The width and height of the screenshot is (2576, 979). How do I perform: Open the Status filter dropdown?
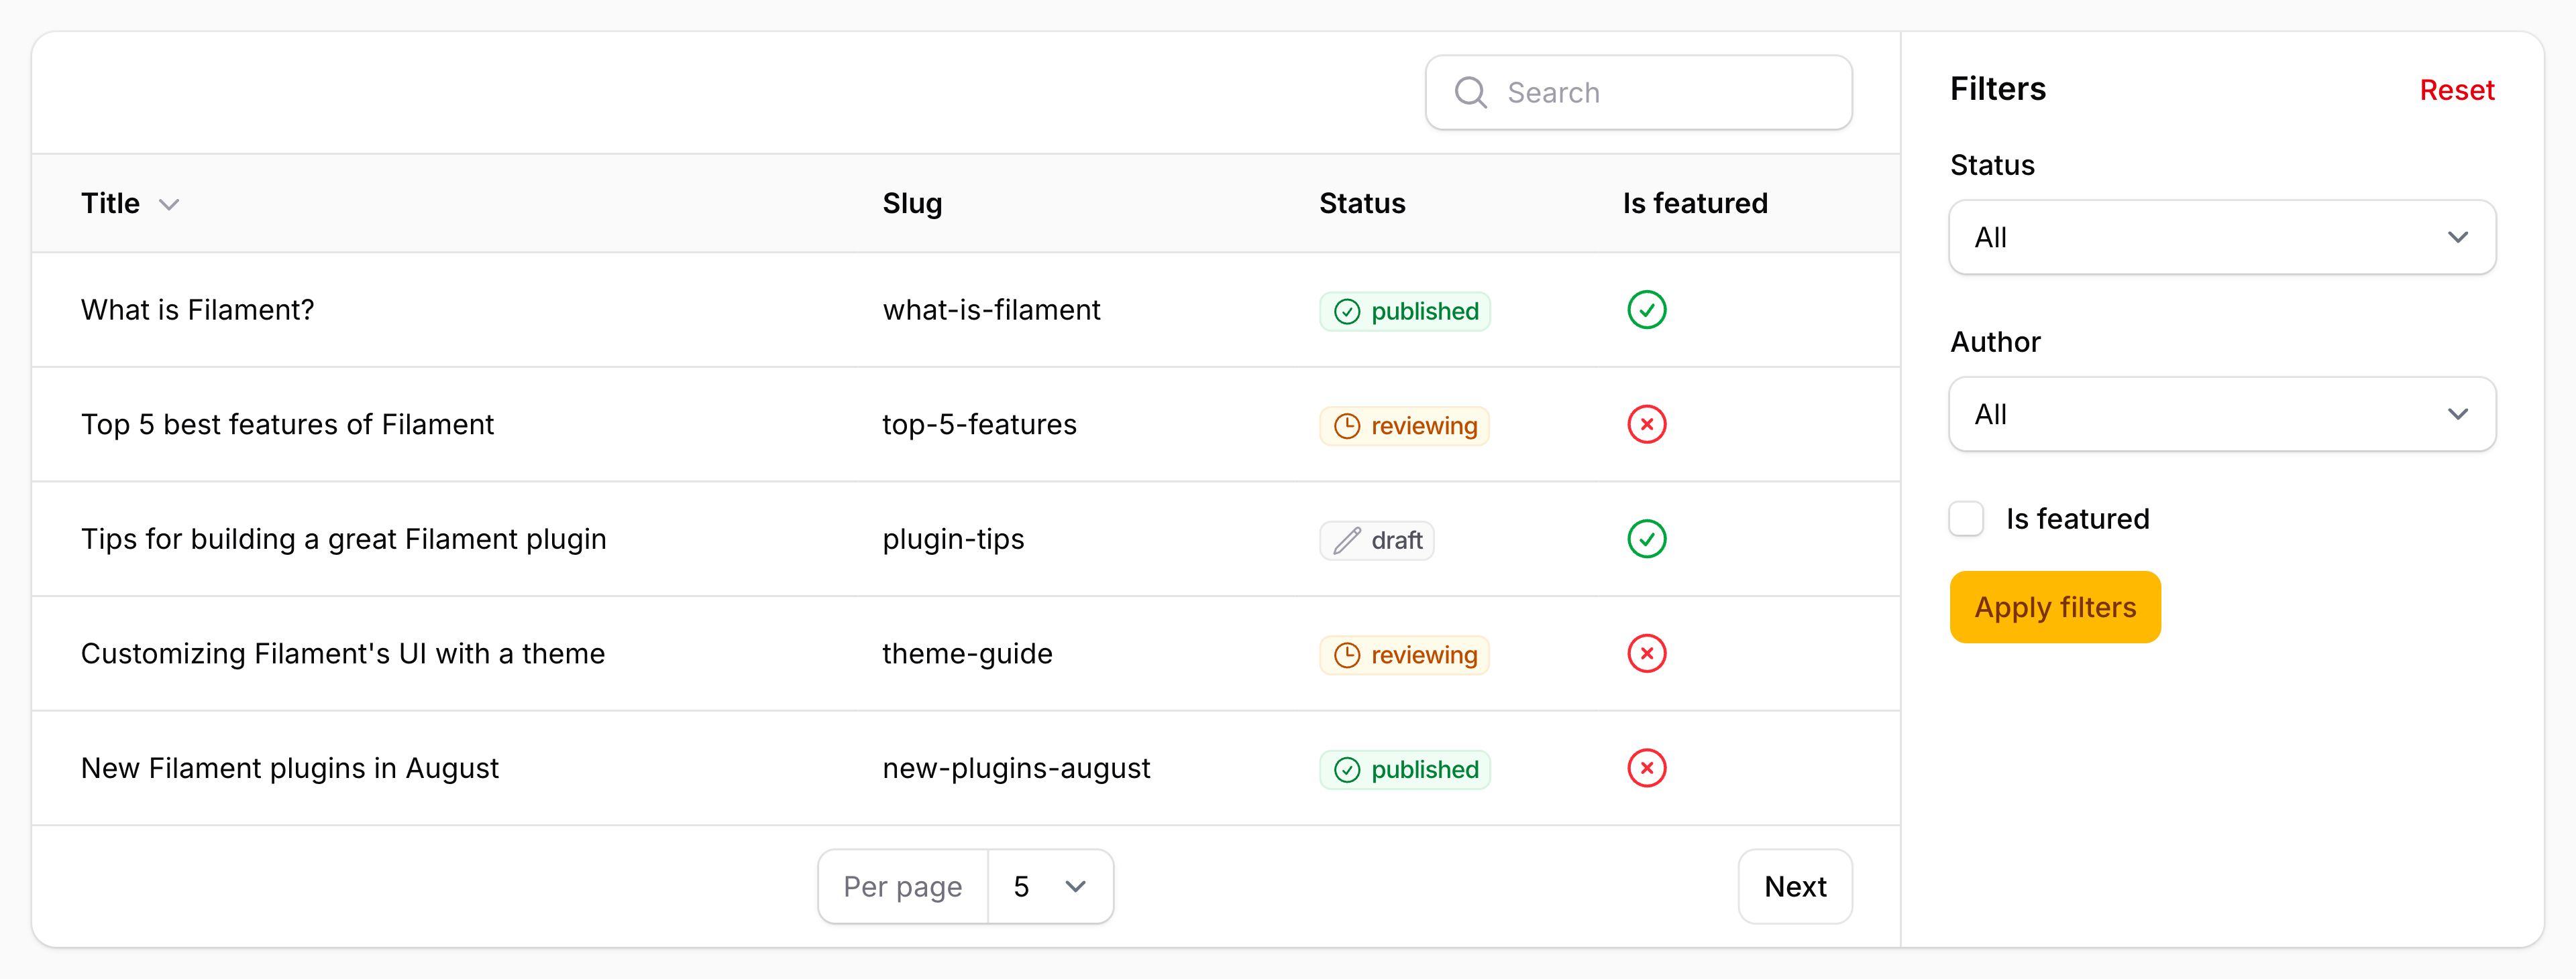click(x=2222, y=237)
